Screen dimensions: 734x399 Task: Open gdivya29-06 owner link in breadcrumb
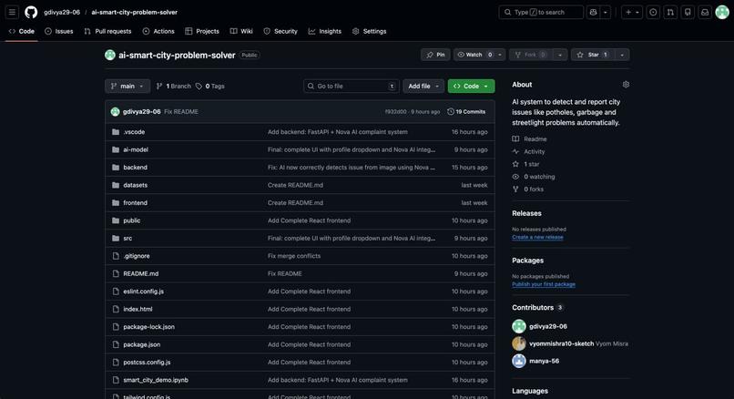coord(62,12)
